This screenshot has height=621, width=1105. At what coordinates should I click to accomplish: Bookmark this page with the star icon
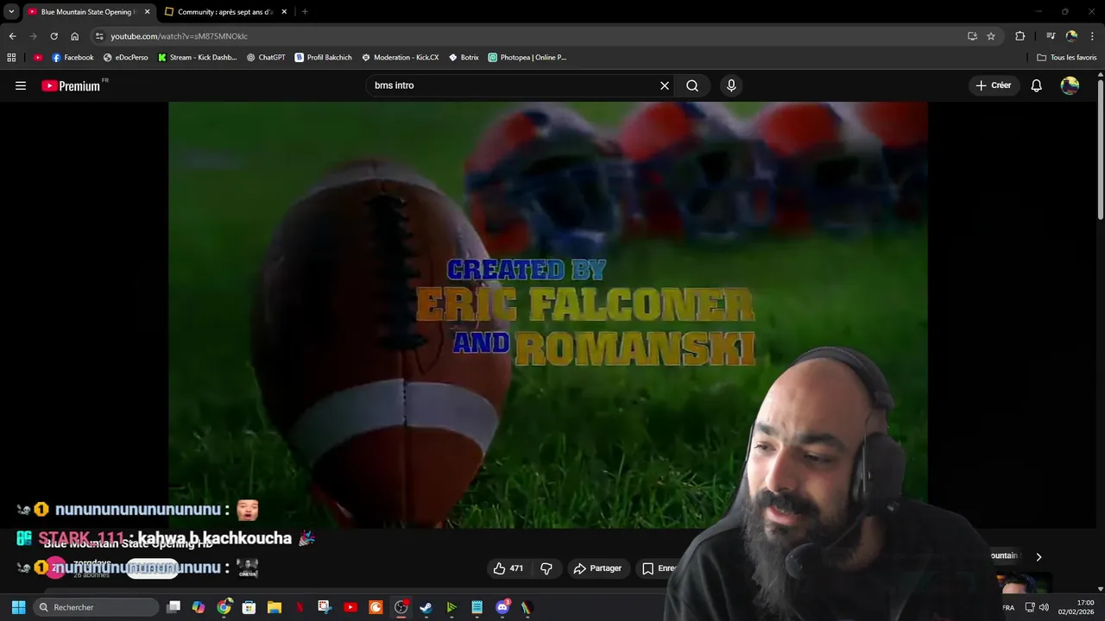[x=991, y=36]
